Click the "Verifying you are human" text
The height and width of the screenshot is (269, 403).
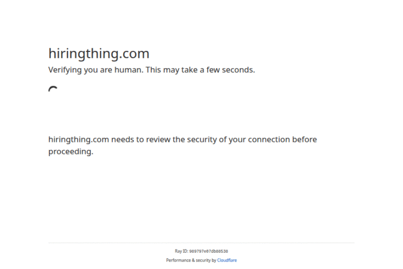pyautogui.click(x=95, y=70)
